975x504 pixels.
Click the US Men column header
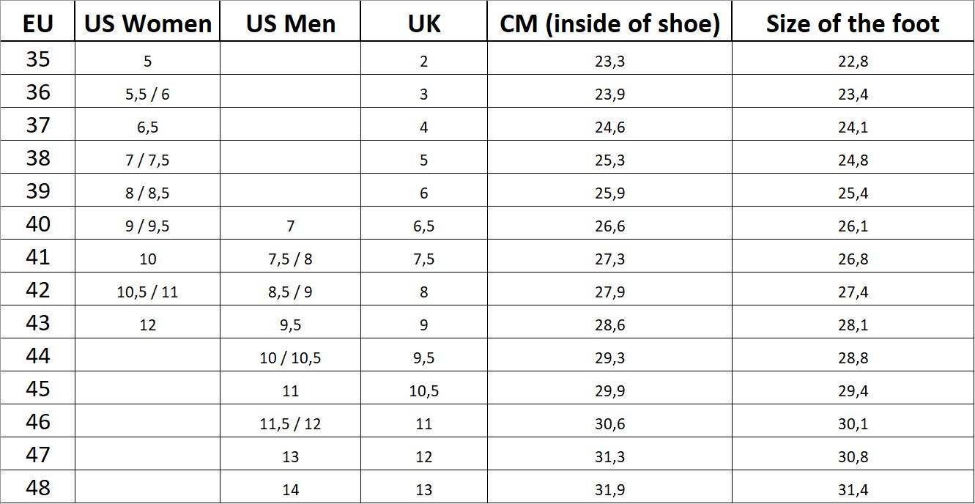(x=290, y=23)
